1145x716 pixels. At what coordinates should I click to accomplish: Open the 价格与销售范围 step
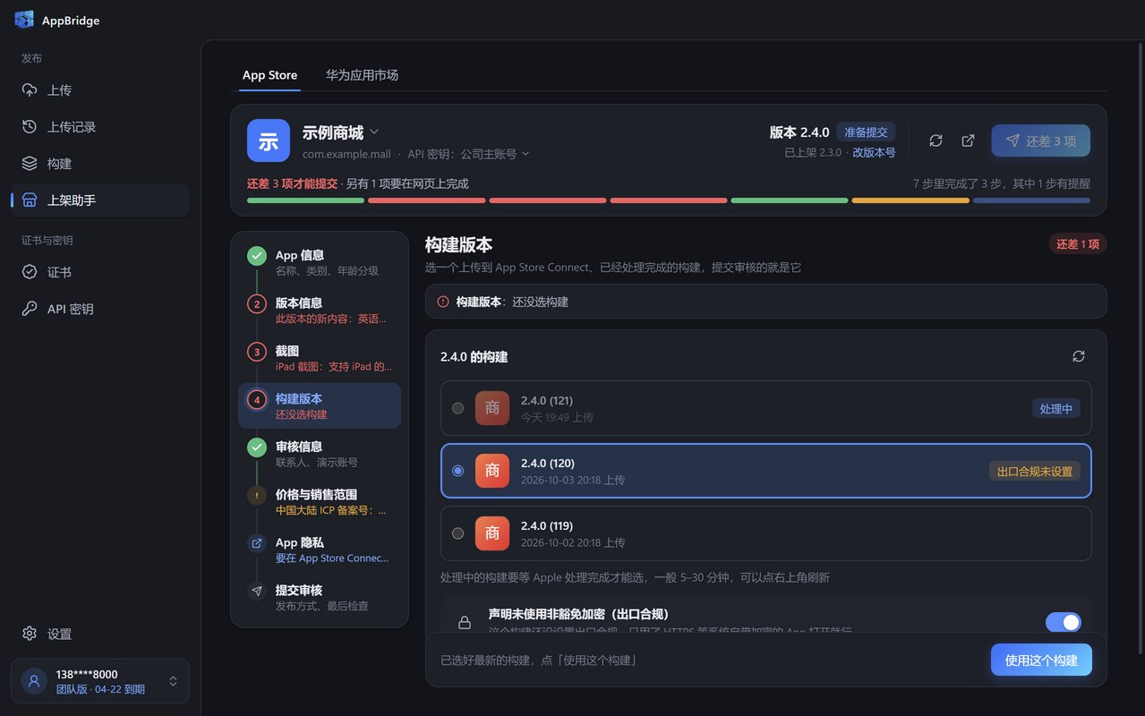(x=320, y=501)
